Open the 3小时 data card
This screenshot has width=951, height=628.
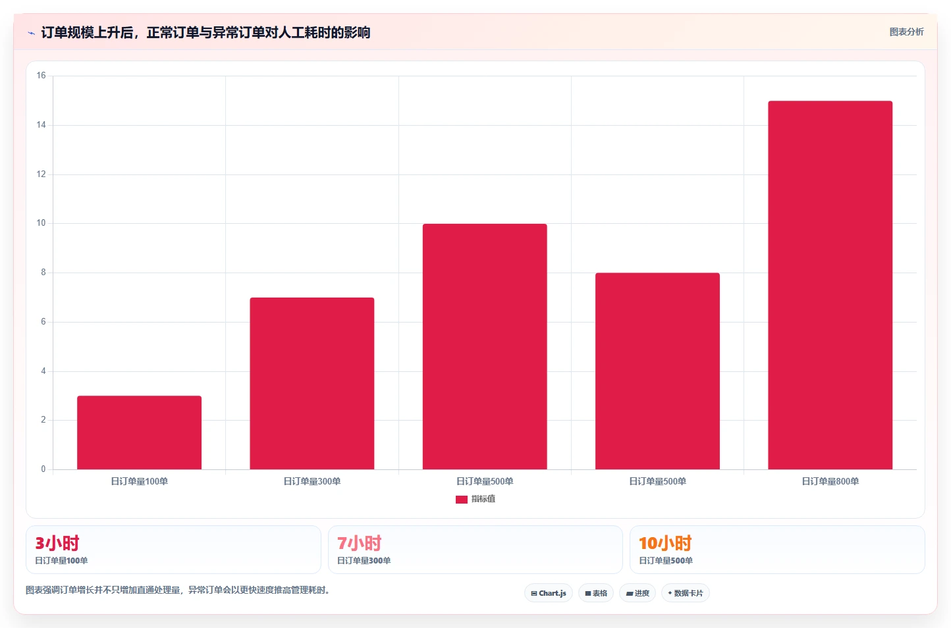coord(173,550)
